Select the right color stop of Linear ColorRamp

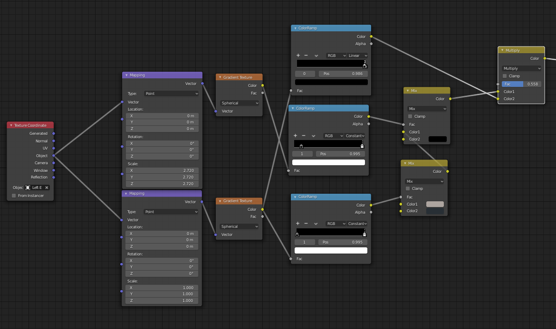pos(364,65)
